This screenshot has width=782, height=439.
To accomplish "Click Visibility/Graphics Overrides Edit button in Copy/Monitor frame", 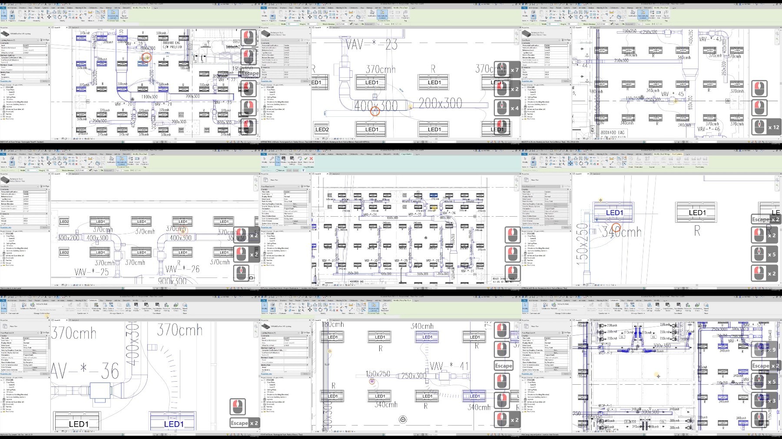I will pos(295,204).
